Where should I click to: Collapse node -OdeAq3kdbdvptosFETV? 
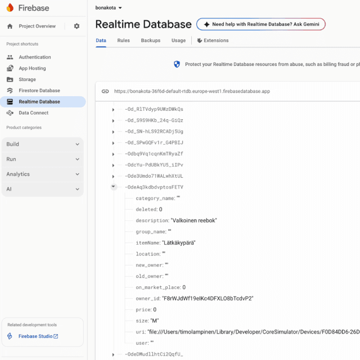(114, 187)
